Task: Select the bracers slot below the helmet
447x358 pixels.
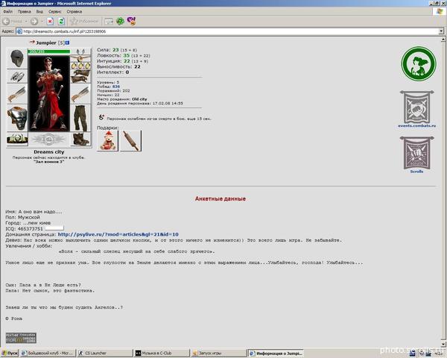Action: point(17,76)
